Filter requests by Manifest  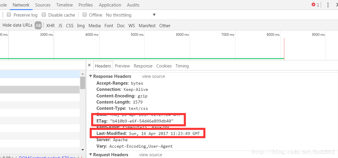147,26
